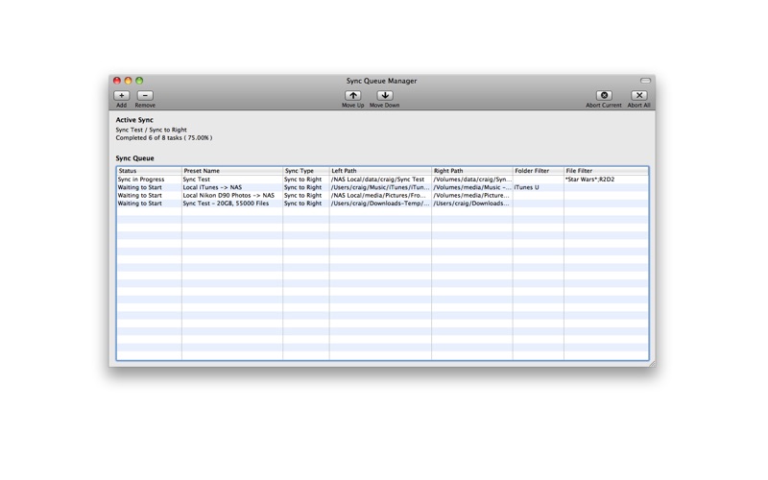Image resolution: width=768 pixels, height=480 pixels.
Task: Sort by the Status column header
Action: pyautogui.click(x=149, y=171)
